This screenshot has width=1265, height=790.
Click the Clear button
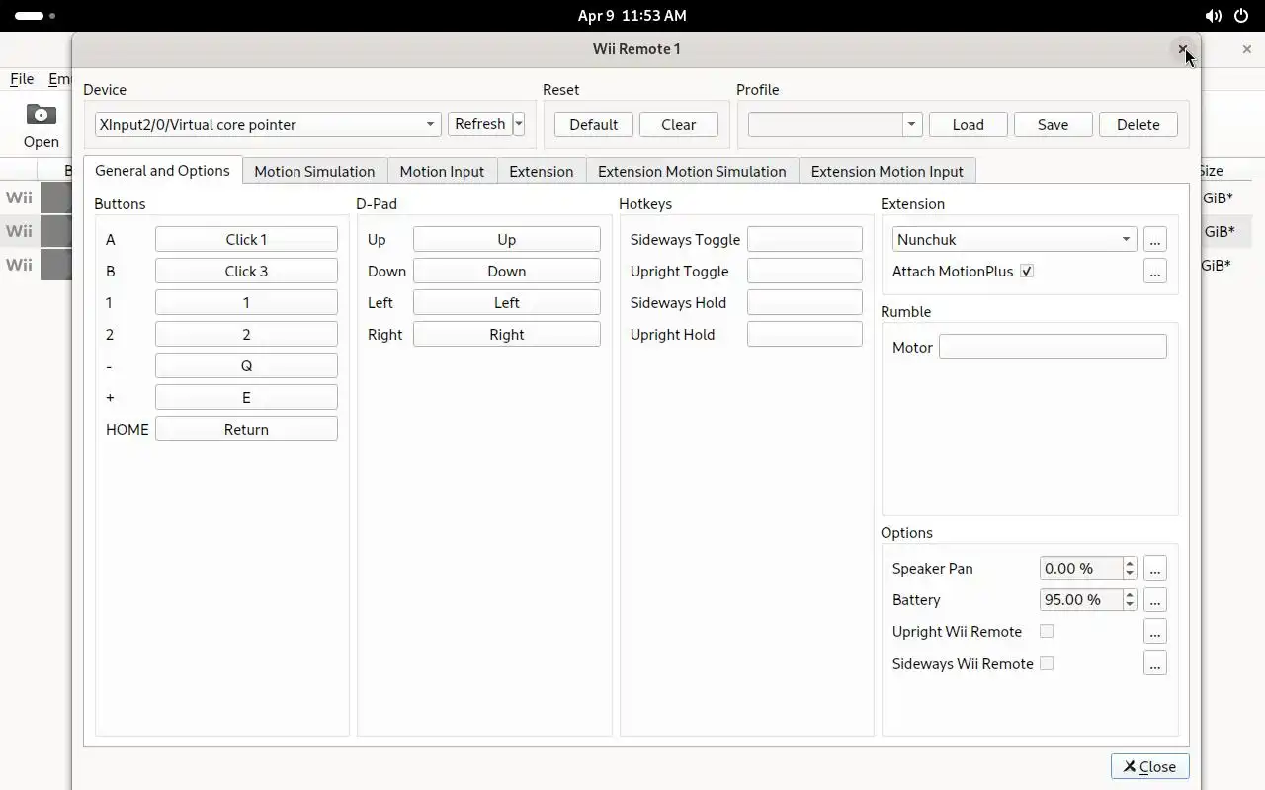tap(678, 124)
